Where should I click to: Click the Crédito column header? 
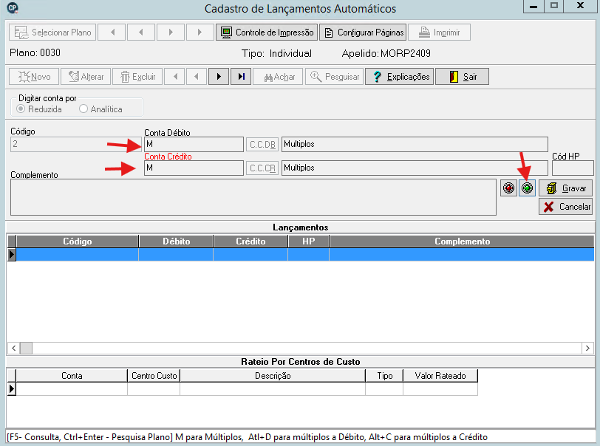(x=250, y=241)
